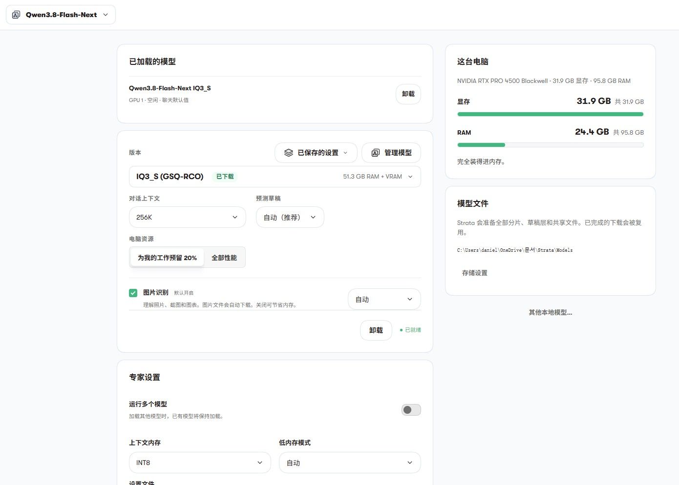Click the NVIDIA RTX PRO 4500 Blackwell spec line
Screen dimensions: 679x485
click(544, 81)
